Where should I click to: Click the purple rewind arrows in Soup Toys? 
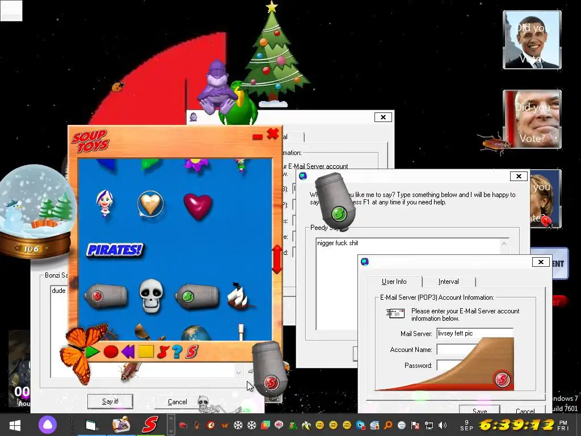(128, 351)
